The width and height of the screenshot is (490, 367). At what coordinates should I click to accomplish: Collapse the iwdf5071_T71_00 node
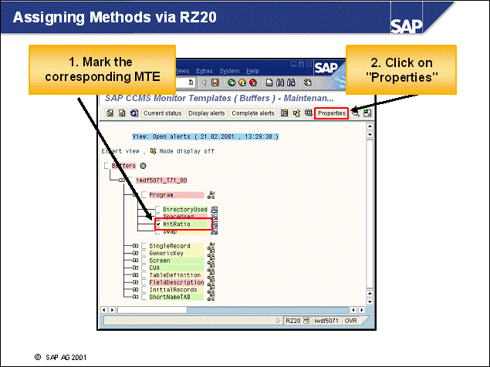point(121,180)
